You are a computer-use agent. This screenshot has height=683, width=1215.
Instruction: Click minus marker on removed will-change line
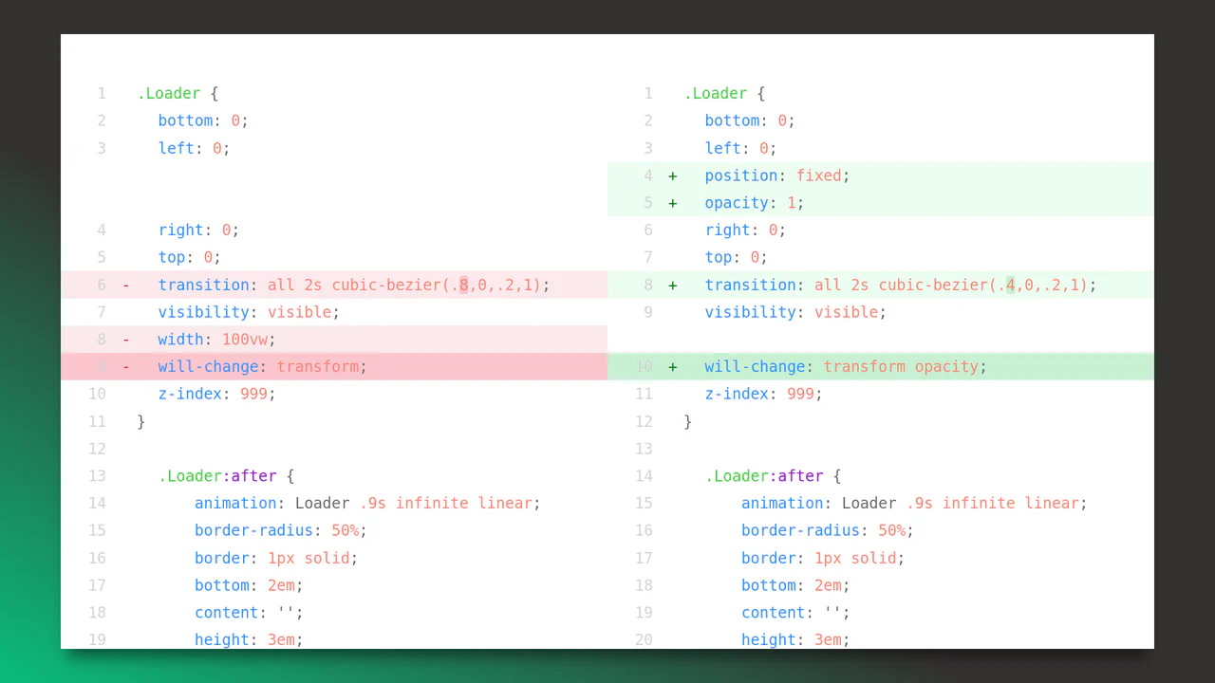125,367
